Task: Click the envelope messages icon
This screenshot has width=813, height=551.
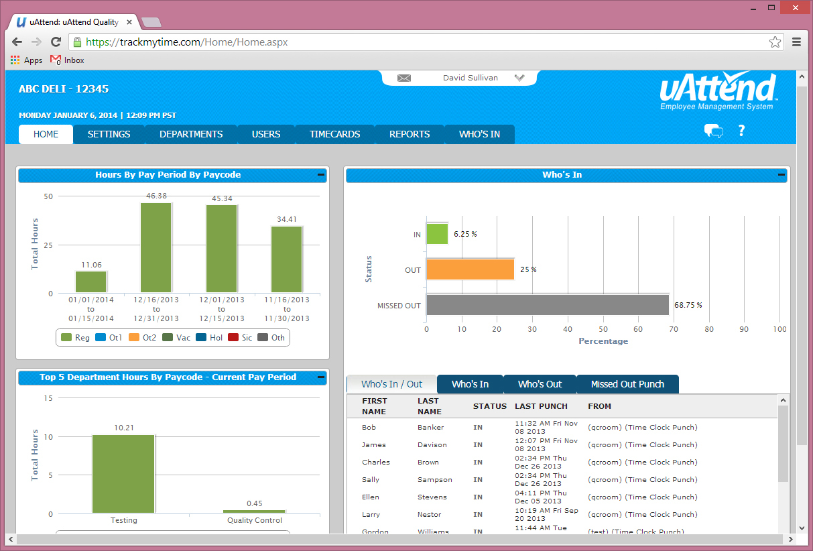Action: pyautogui.click(x=403, y=78)
